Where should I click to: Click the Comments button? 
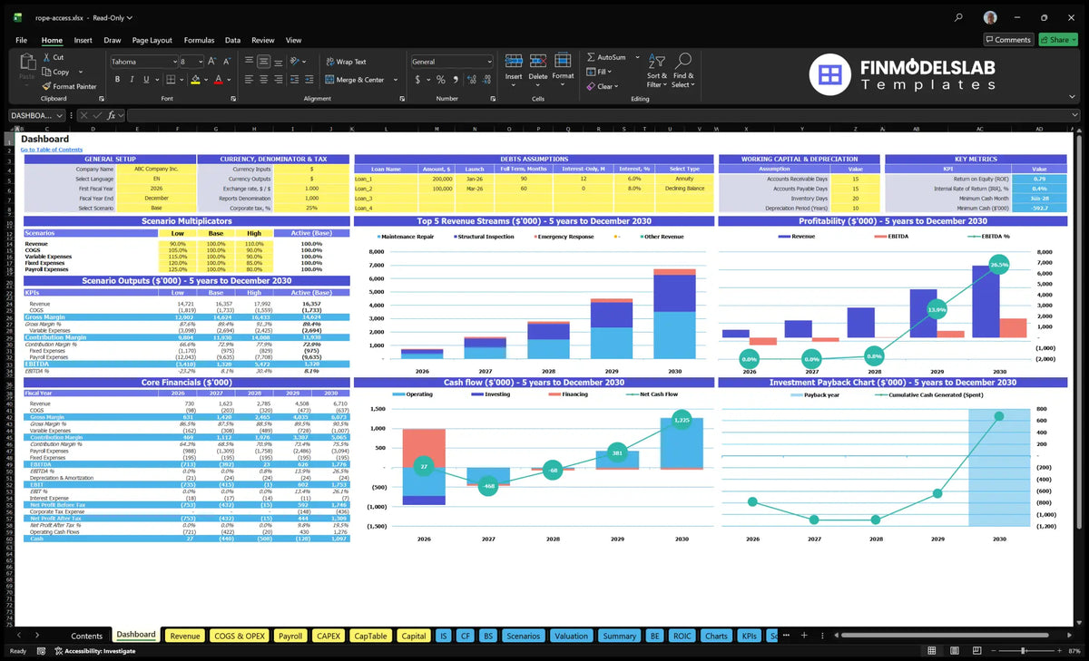click(x=1008, y=40)
